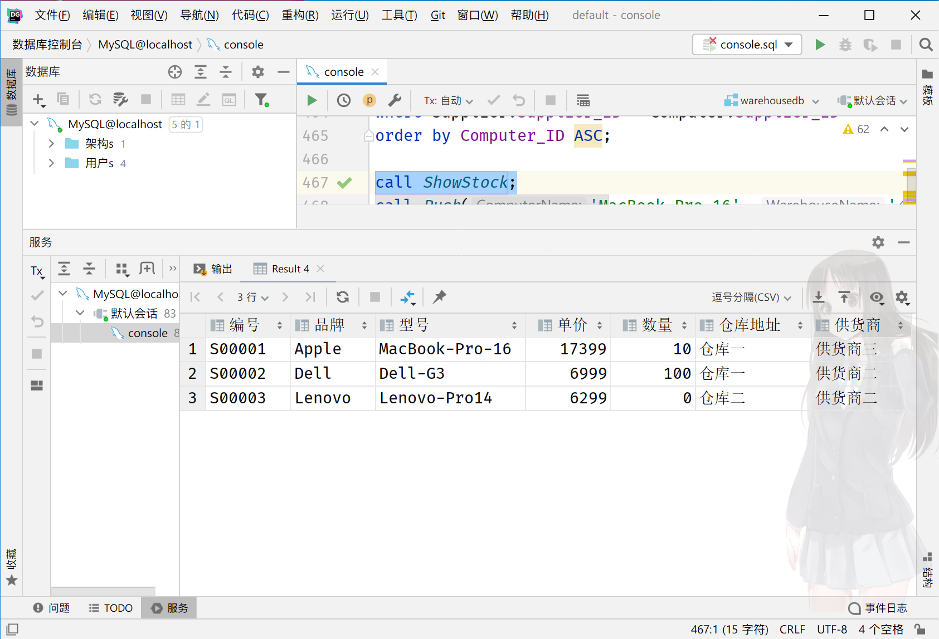Click MySQL@localhost breadcrumb
Screen dimensions: 939x639
coord(145,45)
